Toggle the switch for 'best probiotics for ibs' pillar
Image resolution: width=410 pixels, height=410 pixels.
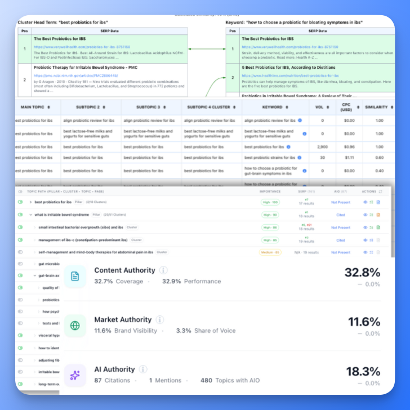[x=20, y=202]
